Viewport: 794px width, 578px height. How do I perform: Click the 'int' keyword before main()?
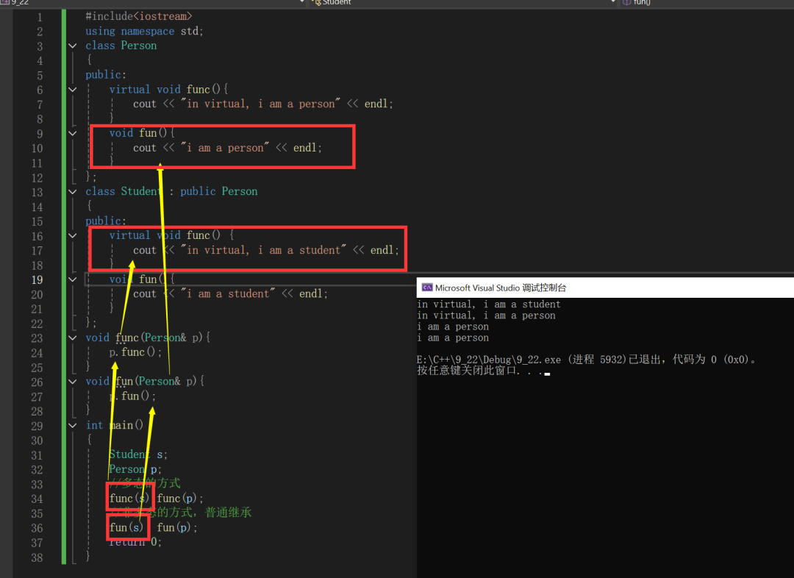(94, 426)
